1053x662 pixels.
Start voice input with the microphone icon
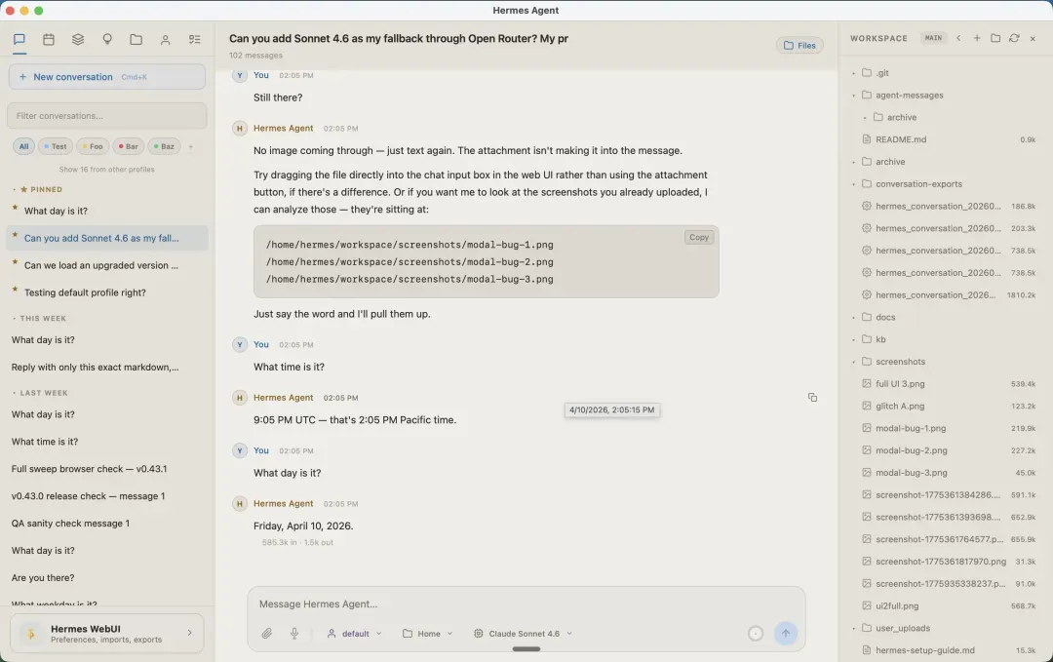[x=294, y=634]
